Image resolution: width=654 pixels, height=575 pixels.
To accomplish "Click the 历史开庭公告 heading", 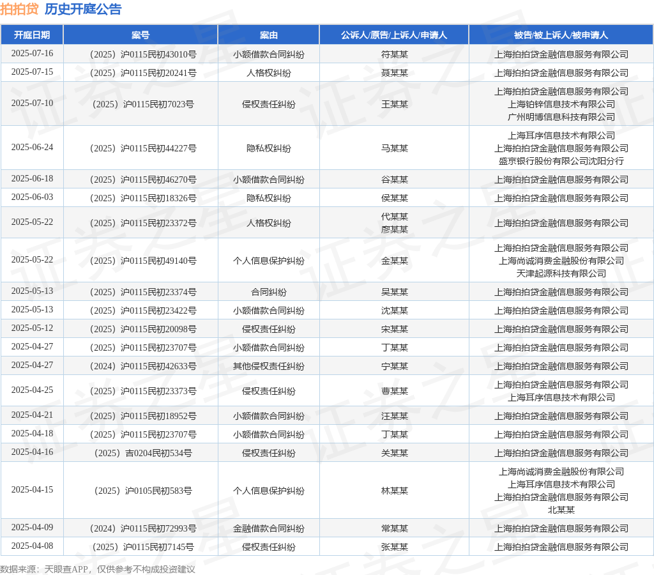I will (x=83, y=9).
